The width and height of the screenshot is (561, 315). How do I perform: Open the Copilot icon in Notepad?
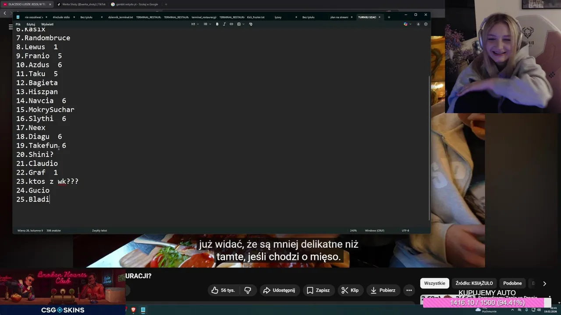tap(406, 24)
